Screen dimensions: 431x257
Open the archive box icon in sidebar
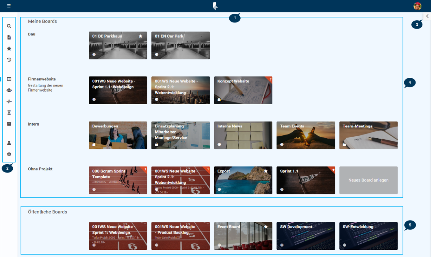pyautogui.click(x=9, y=124)
